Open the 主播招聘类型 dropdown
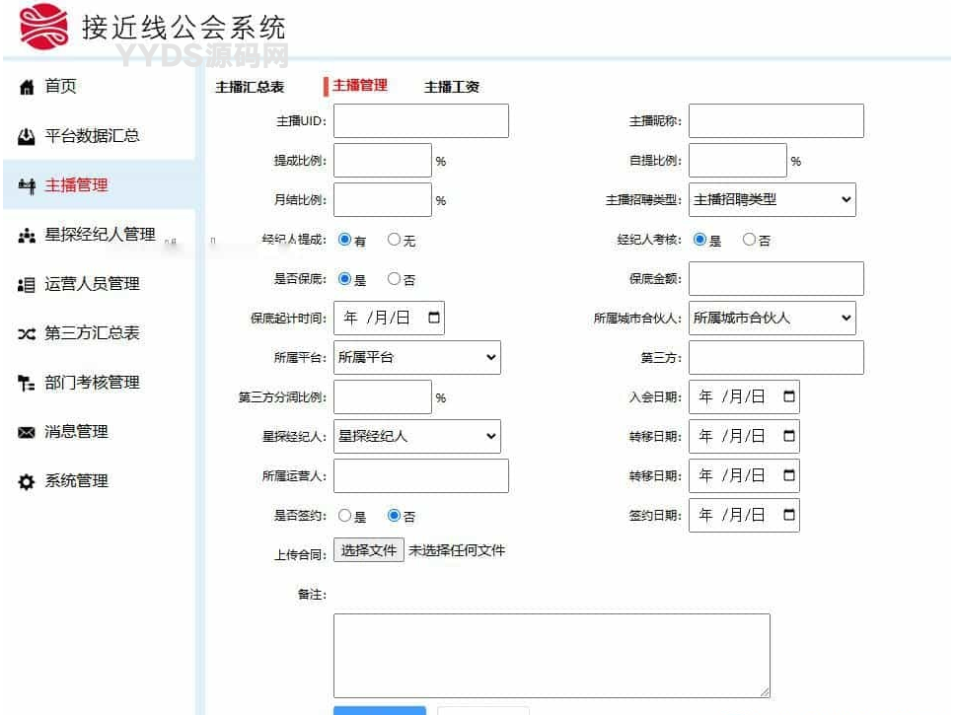The height and width of the screenshot is (715, 957). point(772,199)
